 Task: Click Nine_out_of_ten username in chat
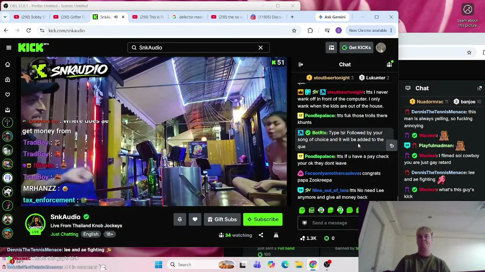330,190
